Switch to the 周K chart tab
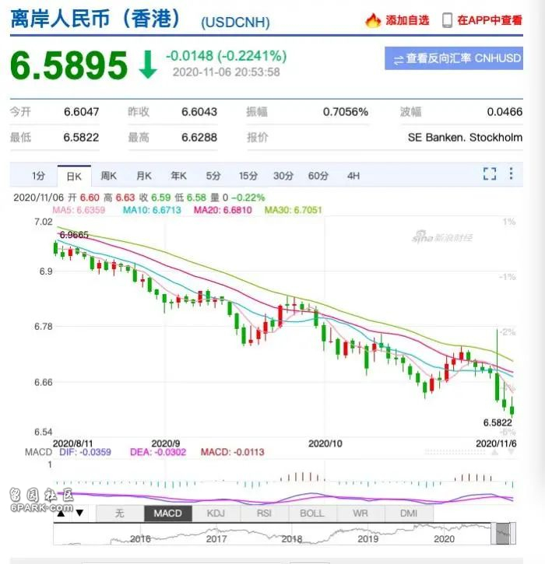Screen dimensions: 545x564 coord(108,176)
